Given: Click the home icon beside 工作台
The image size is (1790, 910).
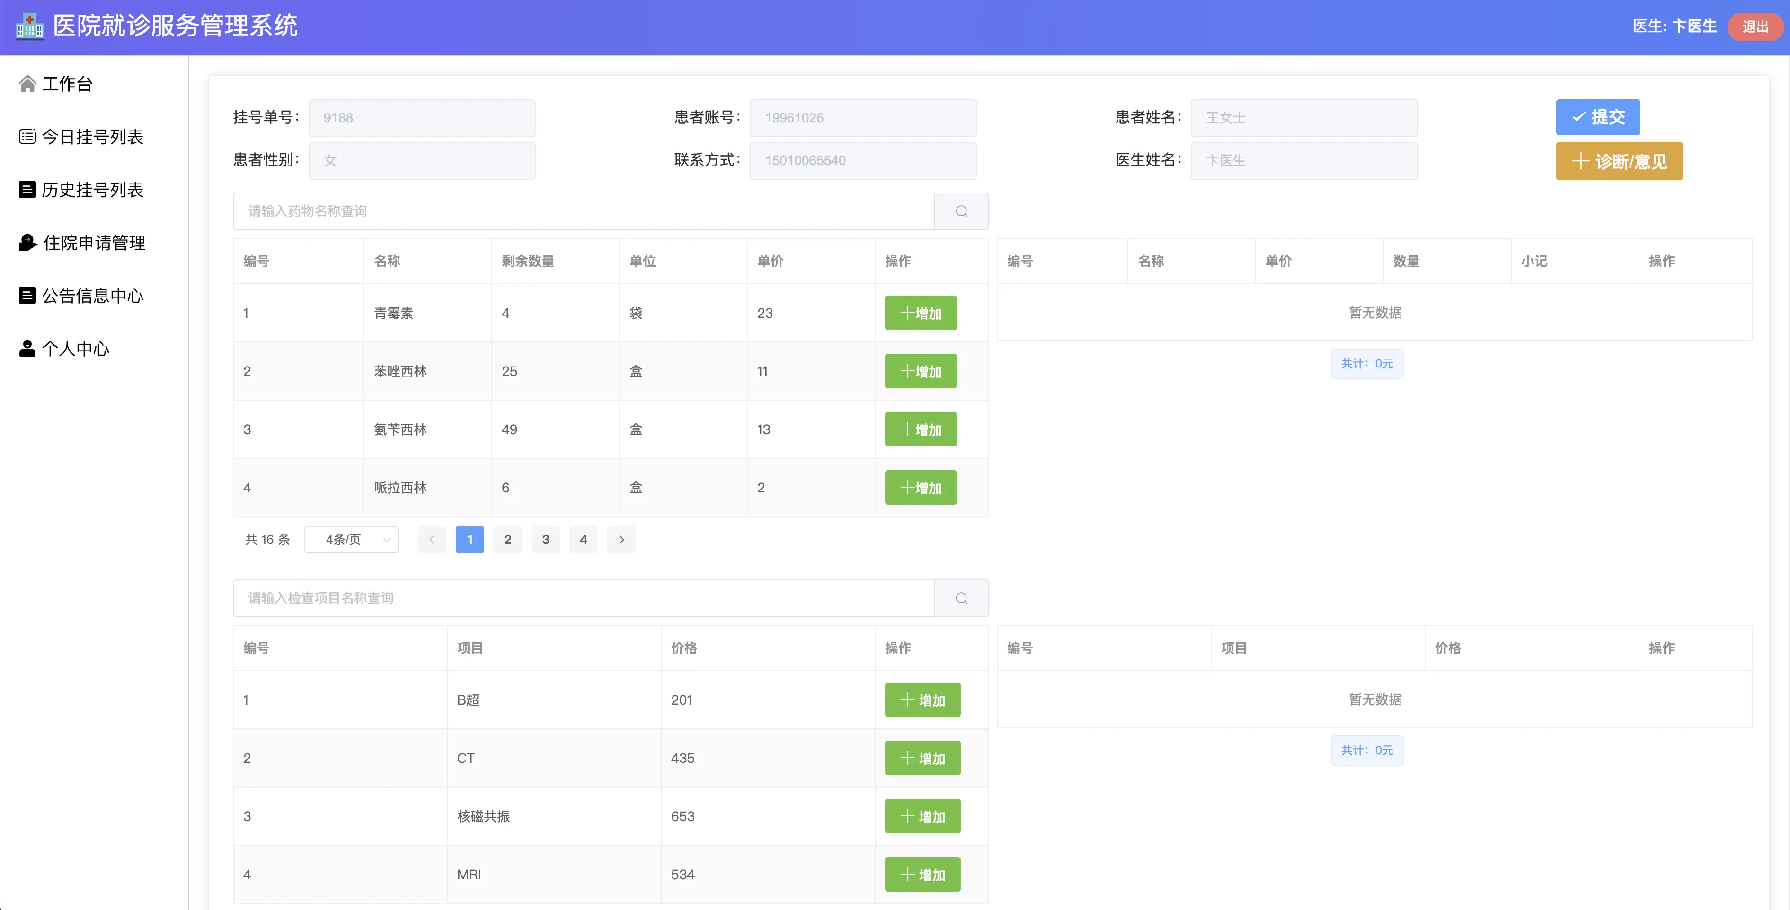Looking at the screenshot, I should 27,84.
